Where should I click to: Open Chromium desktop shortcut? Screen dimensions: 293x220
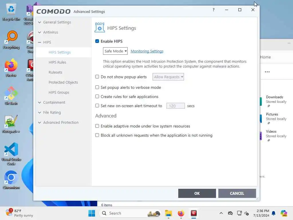point(11,180)
